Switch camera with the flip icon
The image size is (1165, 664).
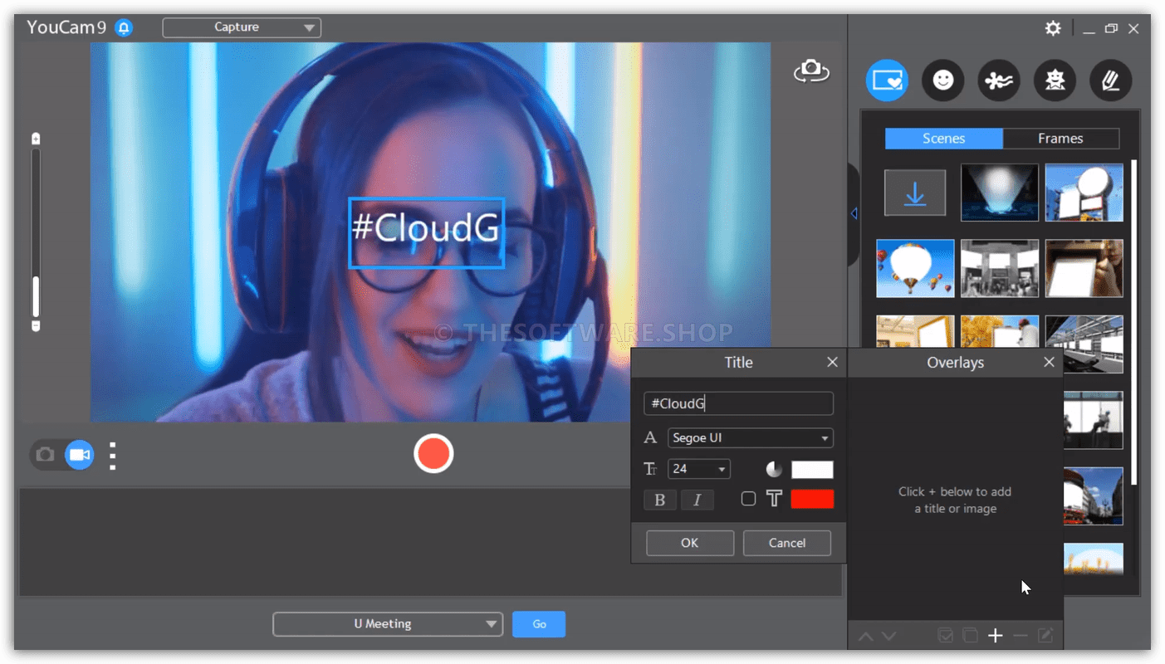(811, 71)
